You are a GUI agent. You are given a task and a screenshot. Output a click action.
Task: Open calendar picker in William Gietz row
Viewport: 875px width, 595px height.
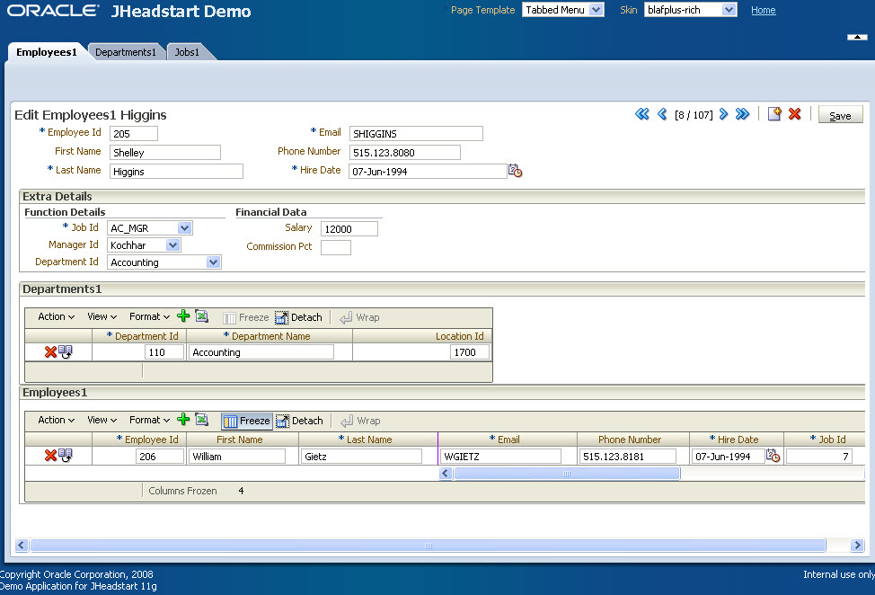(773, 456)
